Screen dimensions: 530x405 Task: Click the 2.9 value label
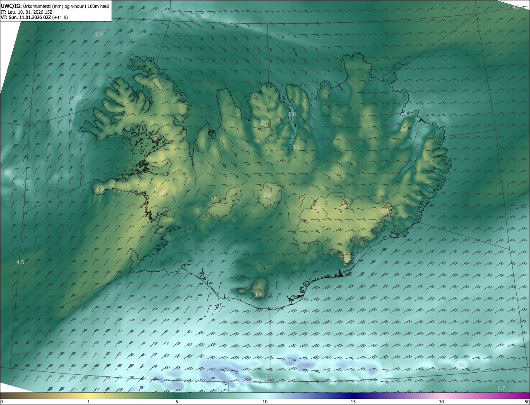(x=264, y=123)
